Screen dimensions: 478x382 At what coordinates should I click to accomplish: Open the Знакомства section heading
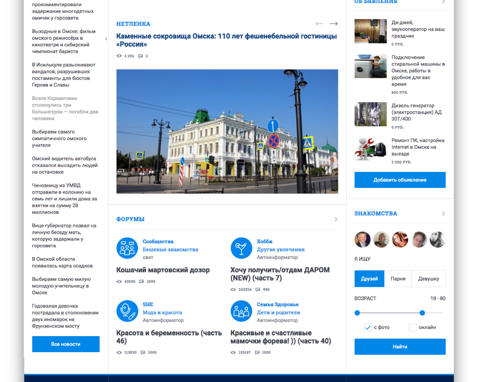point(376,214)
